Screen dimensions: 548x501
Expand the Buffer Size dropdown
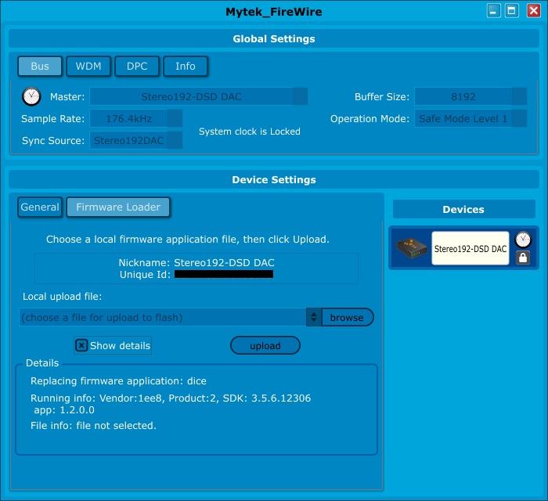point(518,97)
